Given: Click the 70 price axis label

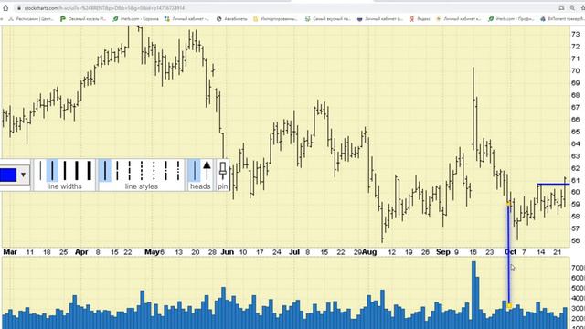Looking at the screenshot, I should click(x=575, y=70).
